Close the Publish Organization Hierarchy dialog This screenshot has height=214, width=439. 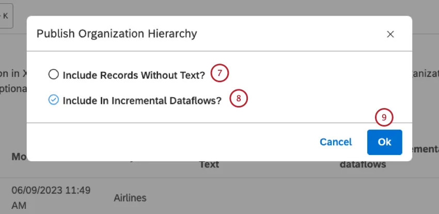tap(390, 34)
